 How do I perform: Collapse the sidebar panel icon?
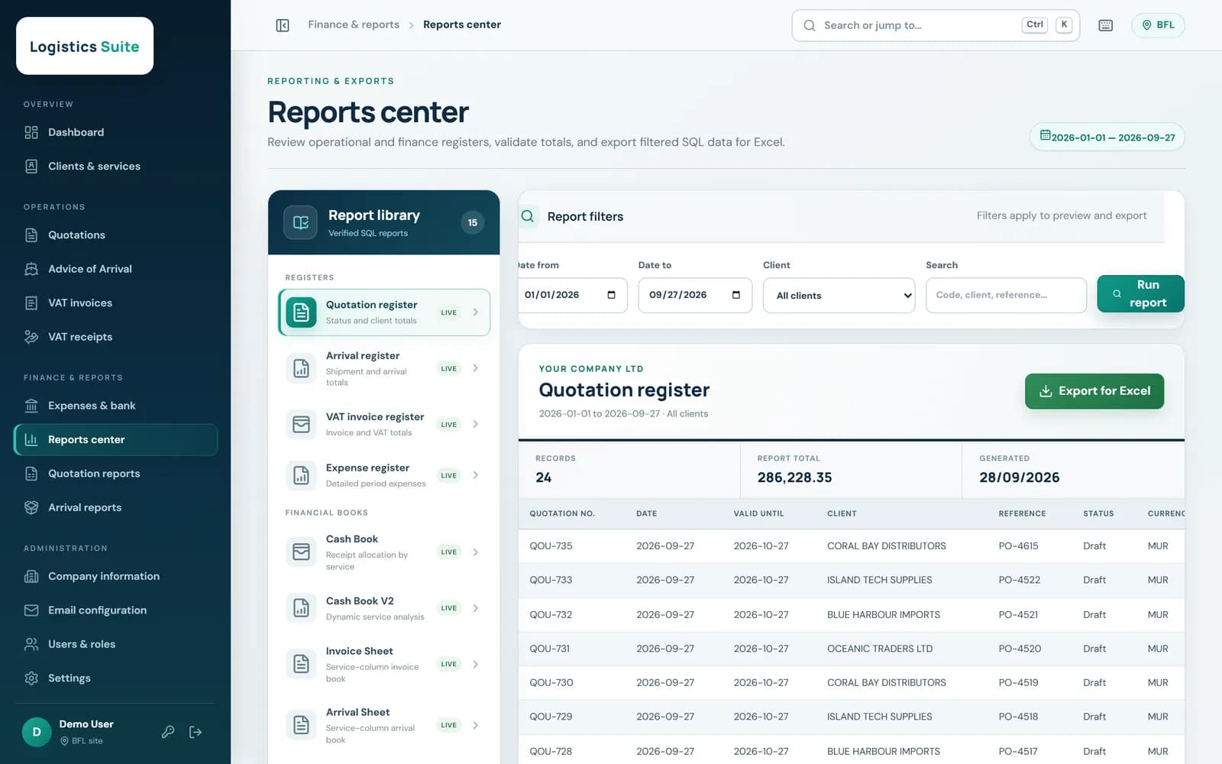tap(283, 25)
